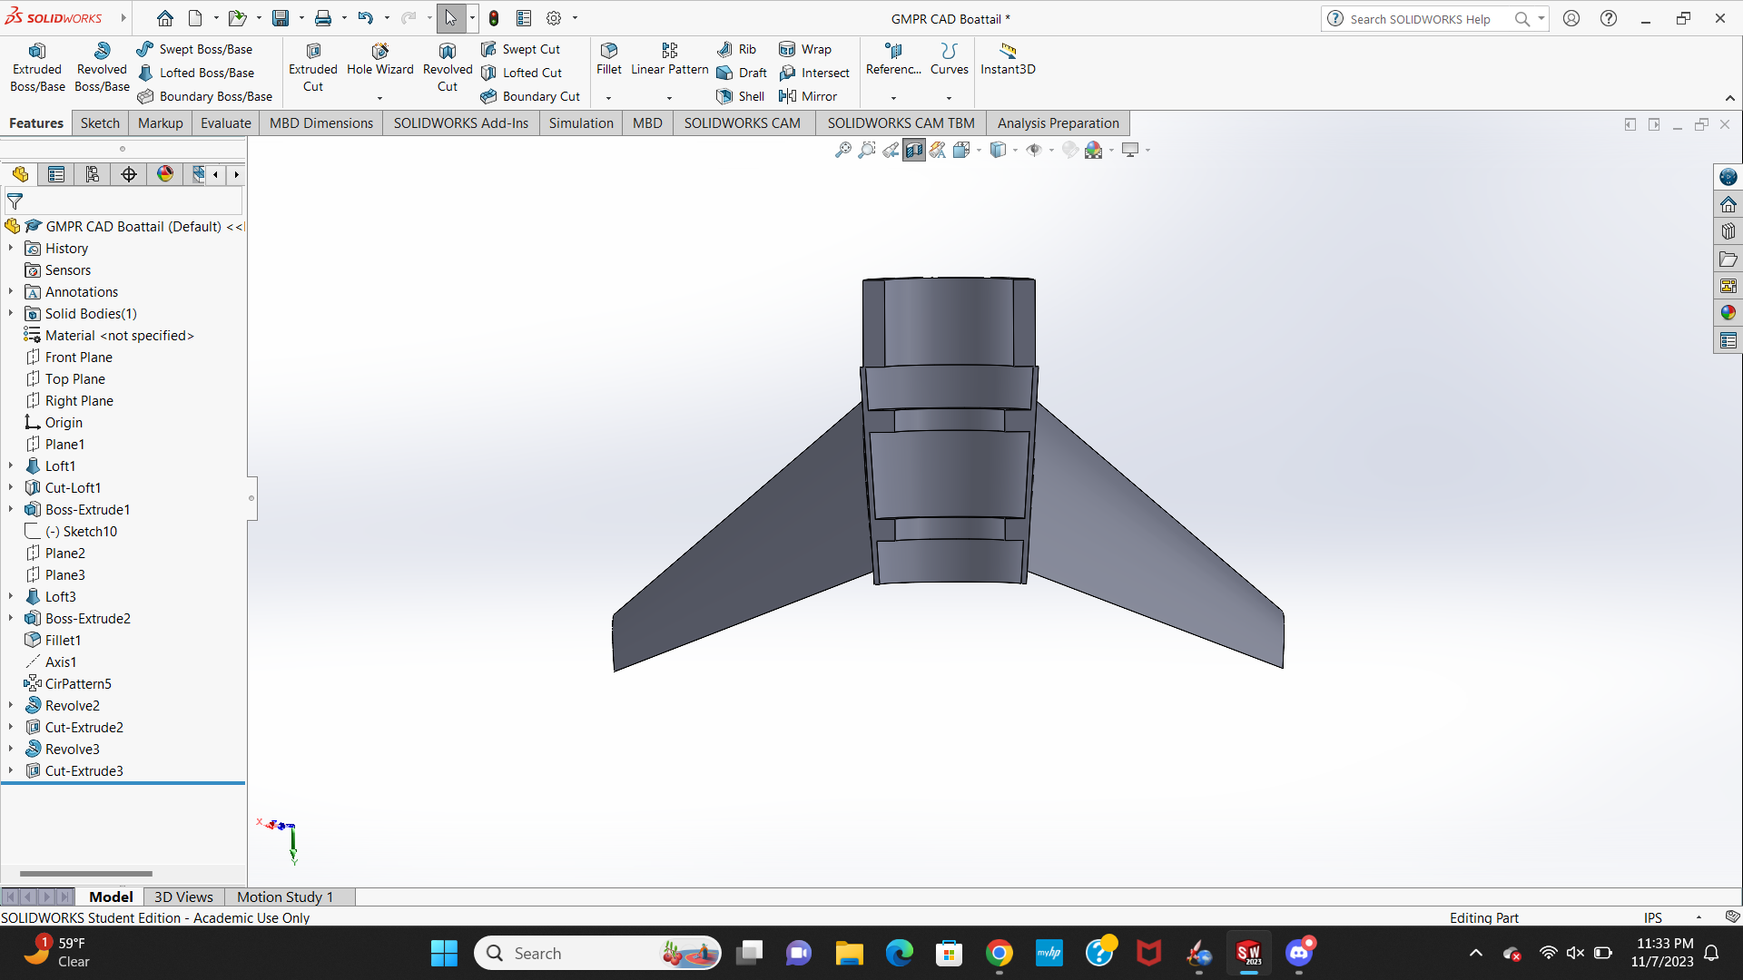This screenshot has width=1743, height=980.
Task: Open View Orientation dropdown arrow
Action: click(x=979, y=150)
